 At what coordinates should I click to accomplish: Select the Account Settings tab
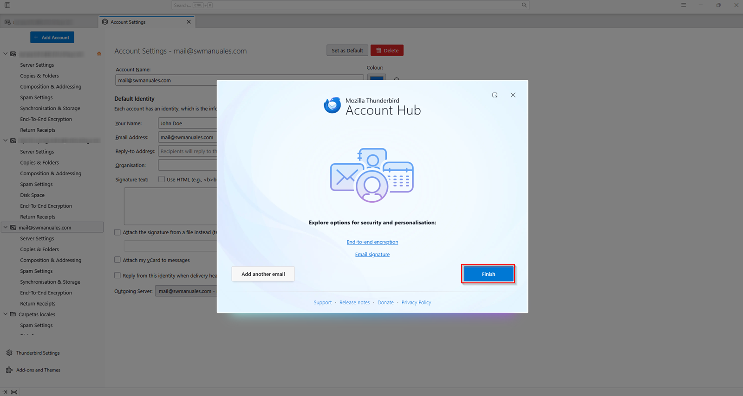(147, 22)
